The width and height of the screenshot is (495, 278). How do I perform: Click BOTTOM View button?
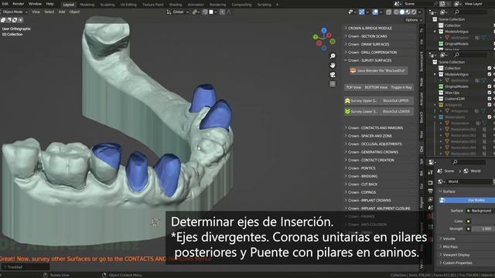click(376, 87)
